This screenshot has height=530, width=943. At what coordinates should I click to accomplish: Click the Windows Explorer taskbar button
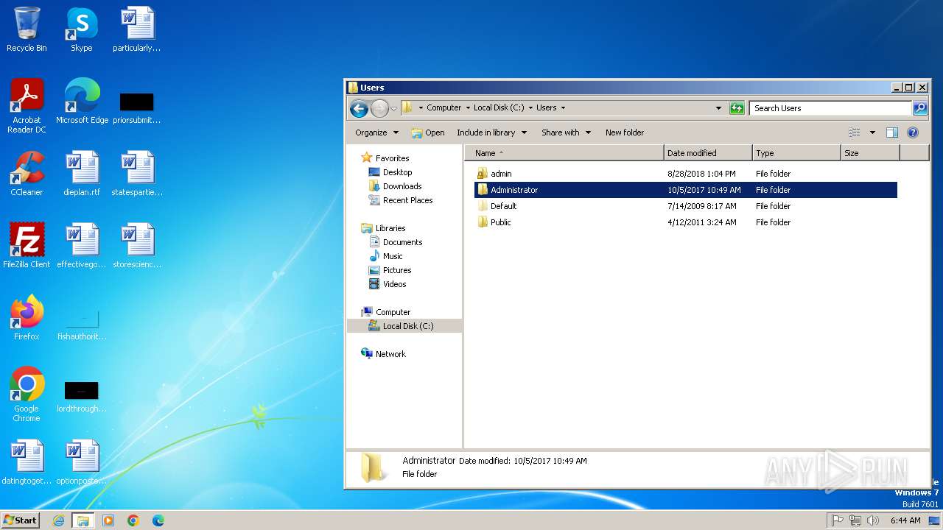coord(83,520)
